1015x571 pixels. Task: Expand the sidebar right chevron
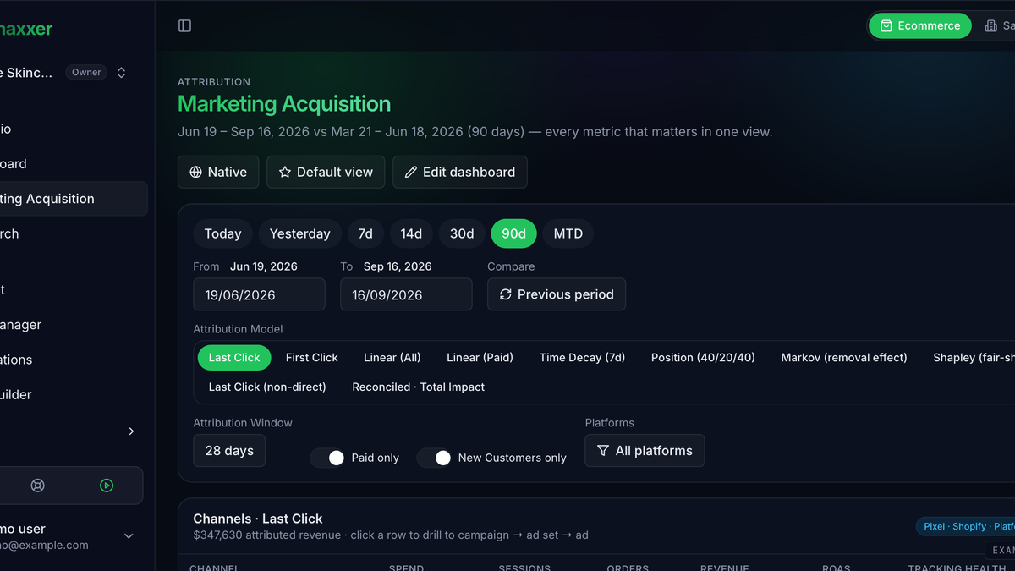[131, 431]
